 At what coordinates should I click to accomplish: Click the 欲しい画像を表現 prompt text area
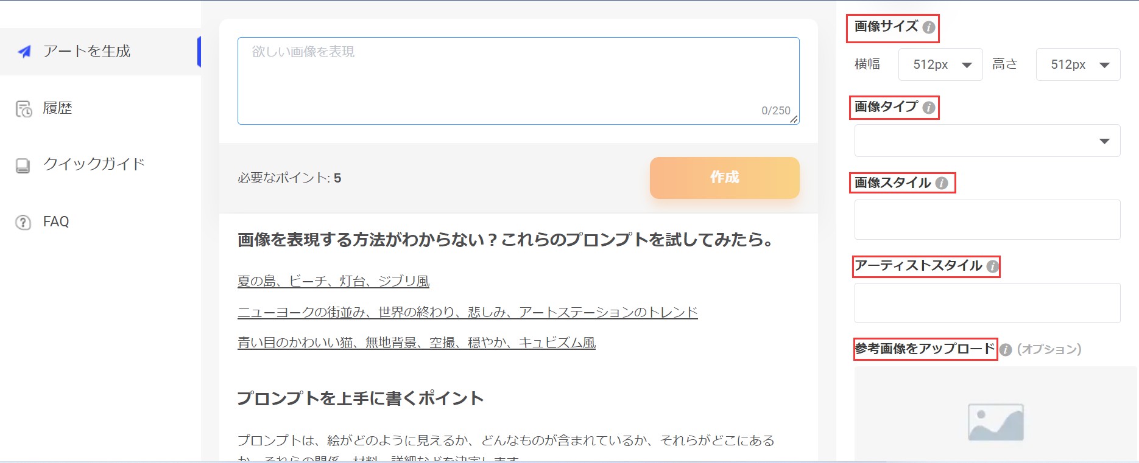(518, 81)
